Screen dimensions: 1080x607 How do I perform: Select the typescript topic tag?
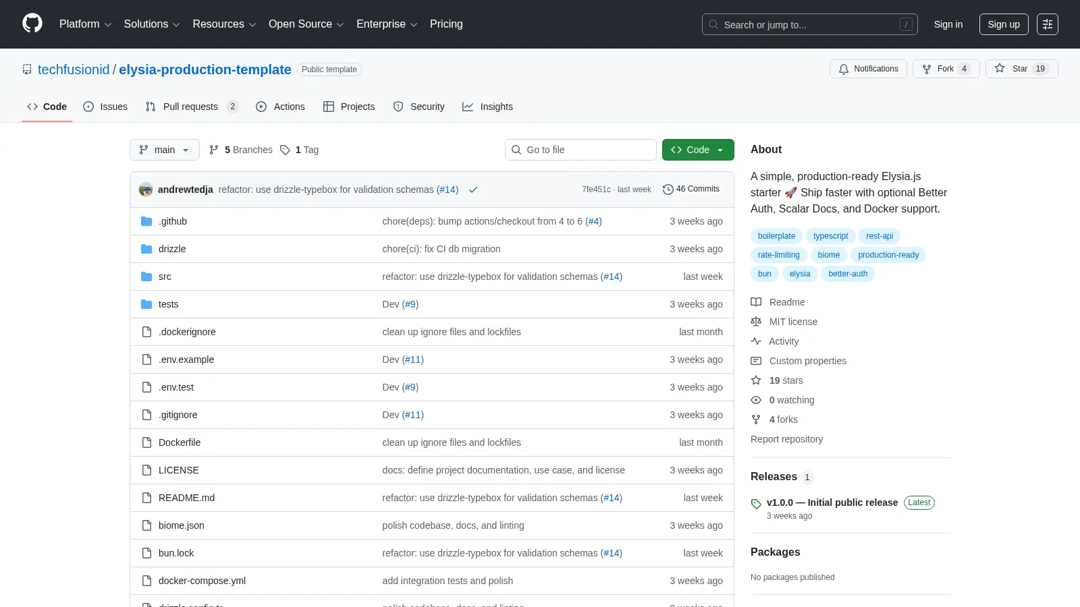[830, 236]
